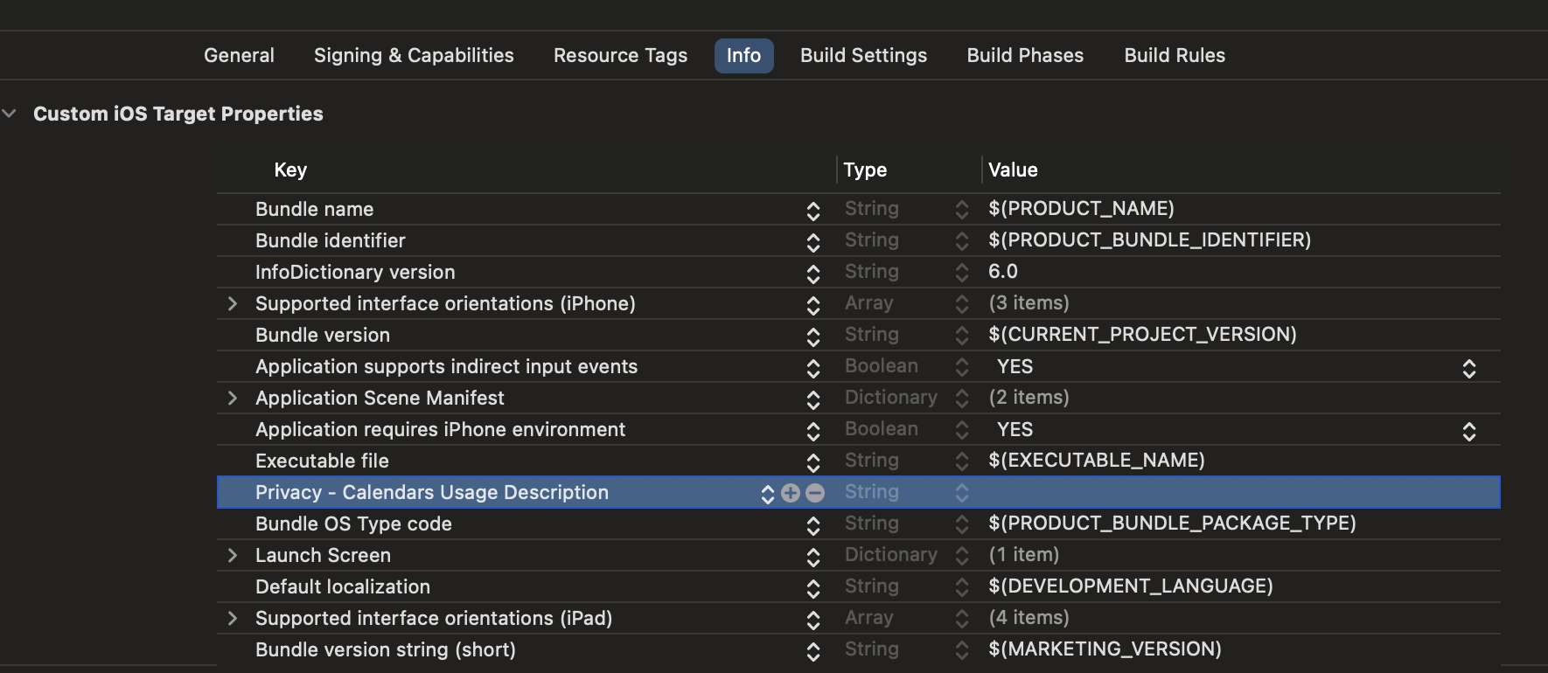Click plus icon on Privacy Calendars row

(x=791, y=493)
